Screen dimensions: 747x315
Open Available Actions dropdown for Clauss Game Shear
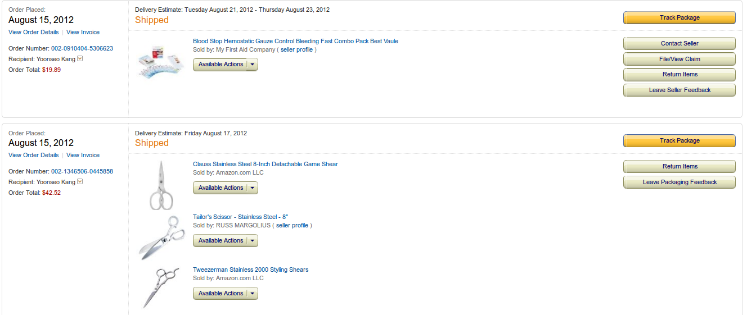tap(253, 188)
